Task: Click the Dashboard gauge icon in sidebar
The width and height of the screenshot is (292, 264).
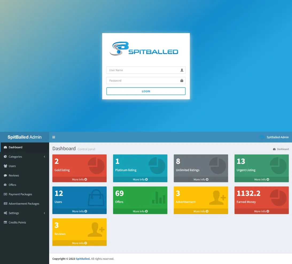Action: pyautogui.click(x=5, y=147)
